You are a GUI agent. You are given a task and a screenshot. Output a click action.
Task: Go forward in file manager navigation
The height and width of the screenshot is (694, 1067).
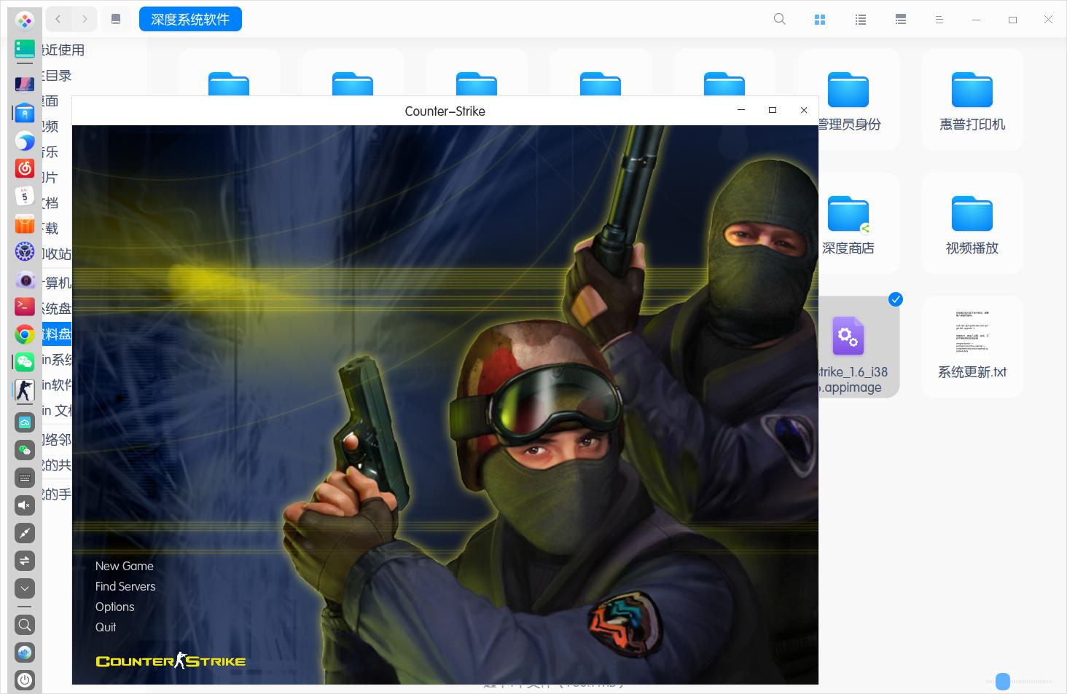coord(85,20)
